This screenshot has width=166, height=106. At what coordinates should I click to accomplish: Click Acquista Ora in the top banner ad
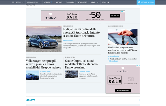tap(115, 16)
